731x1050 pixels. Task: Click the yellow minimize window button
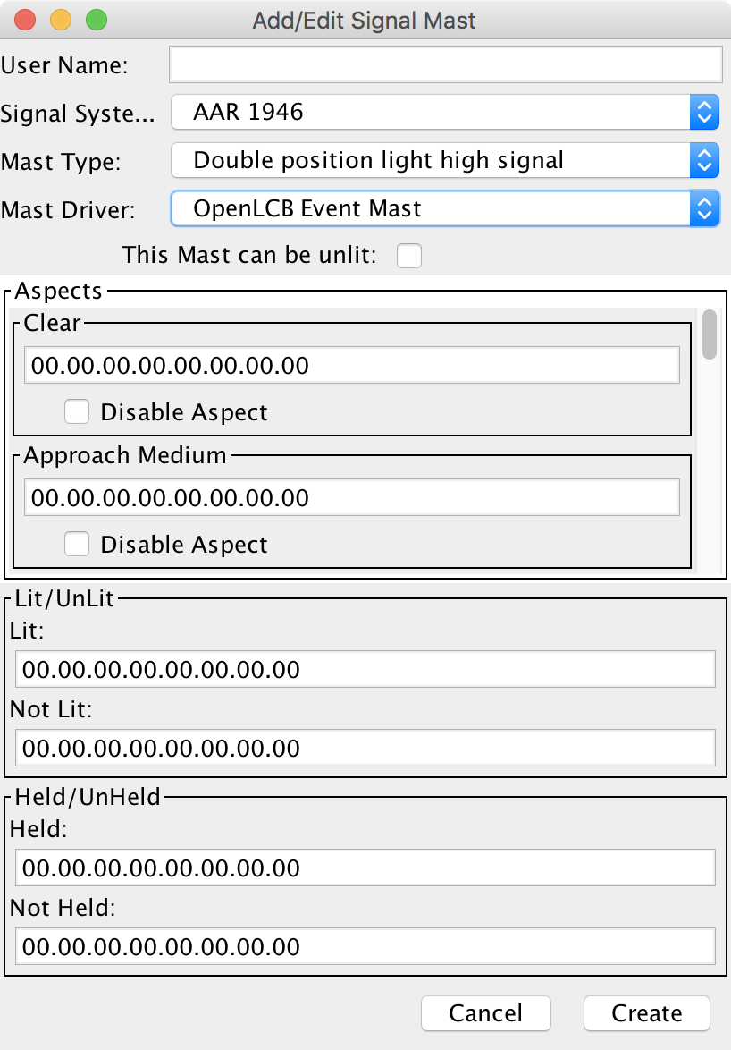61,20
